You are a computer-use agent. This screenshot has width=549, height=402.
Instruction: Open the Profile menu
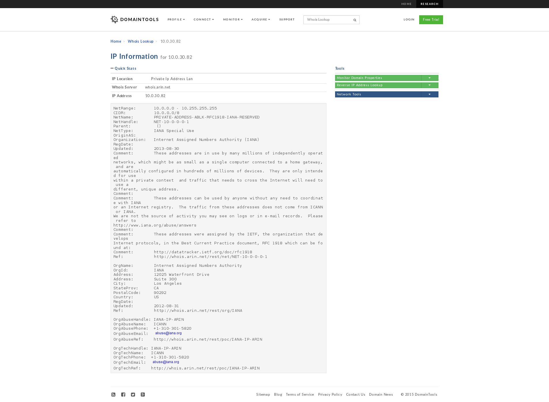176,20
